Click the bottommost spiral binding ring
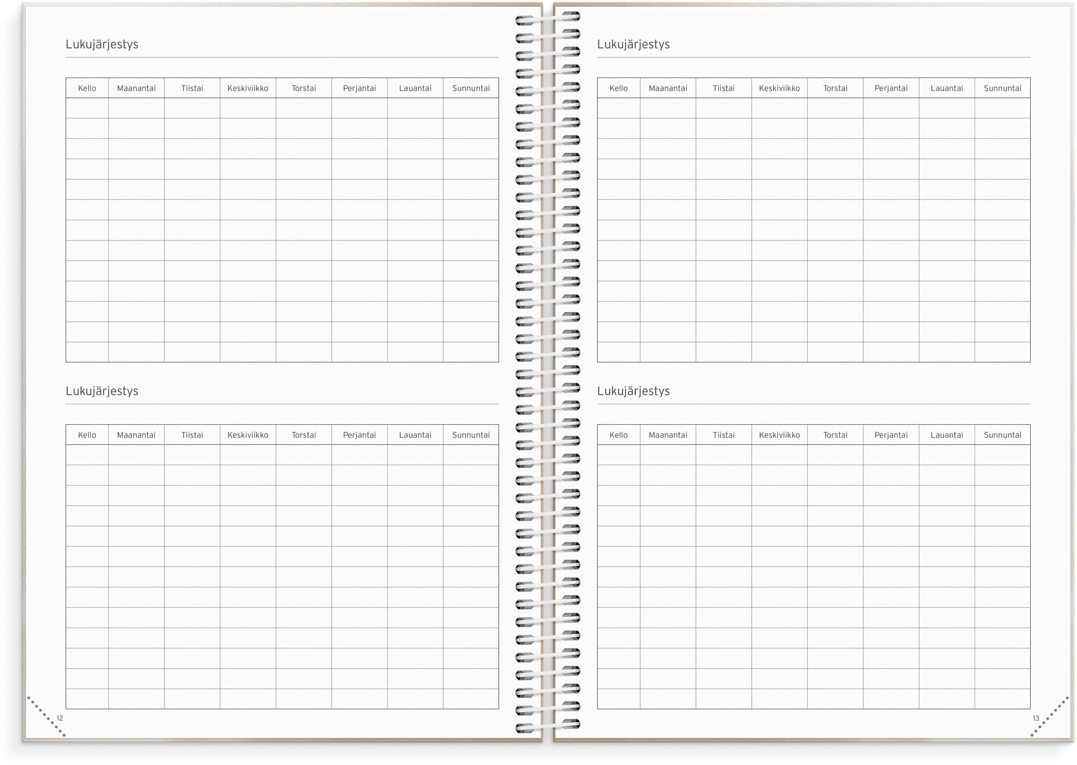 pyautogui.click(x=547, y=726)
